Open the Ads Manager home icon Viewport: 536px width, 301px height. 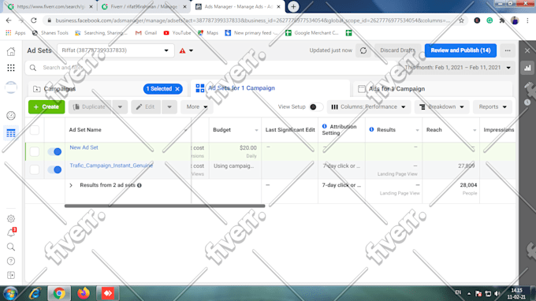(x=11, y=51)
